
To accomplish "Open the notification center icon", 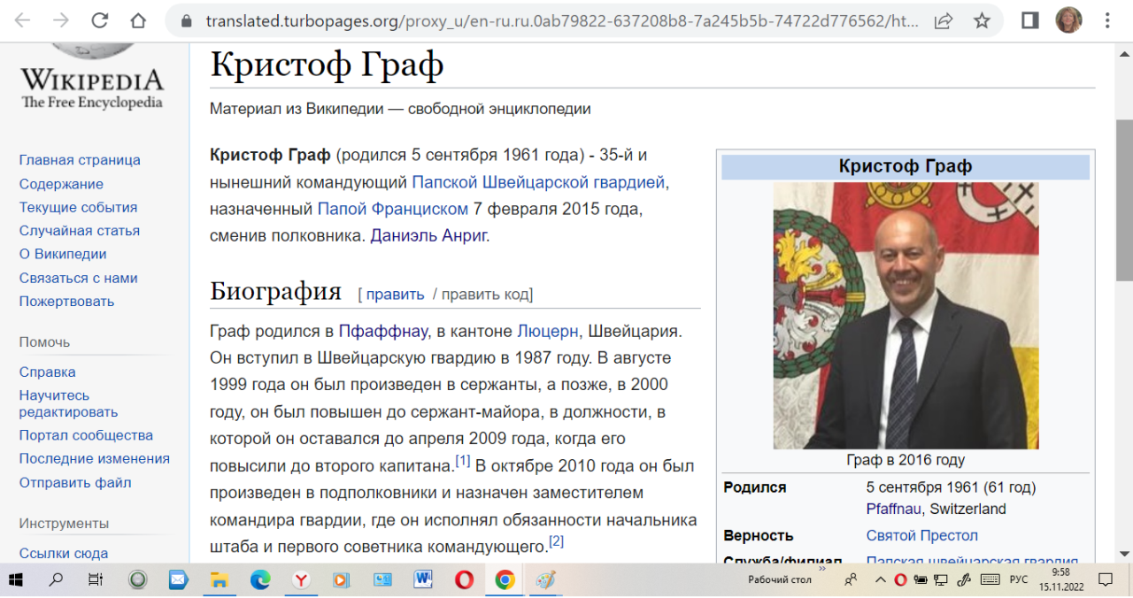I will [1106, 580].
